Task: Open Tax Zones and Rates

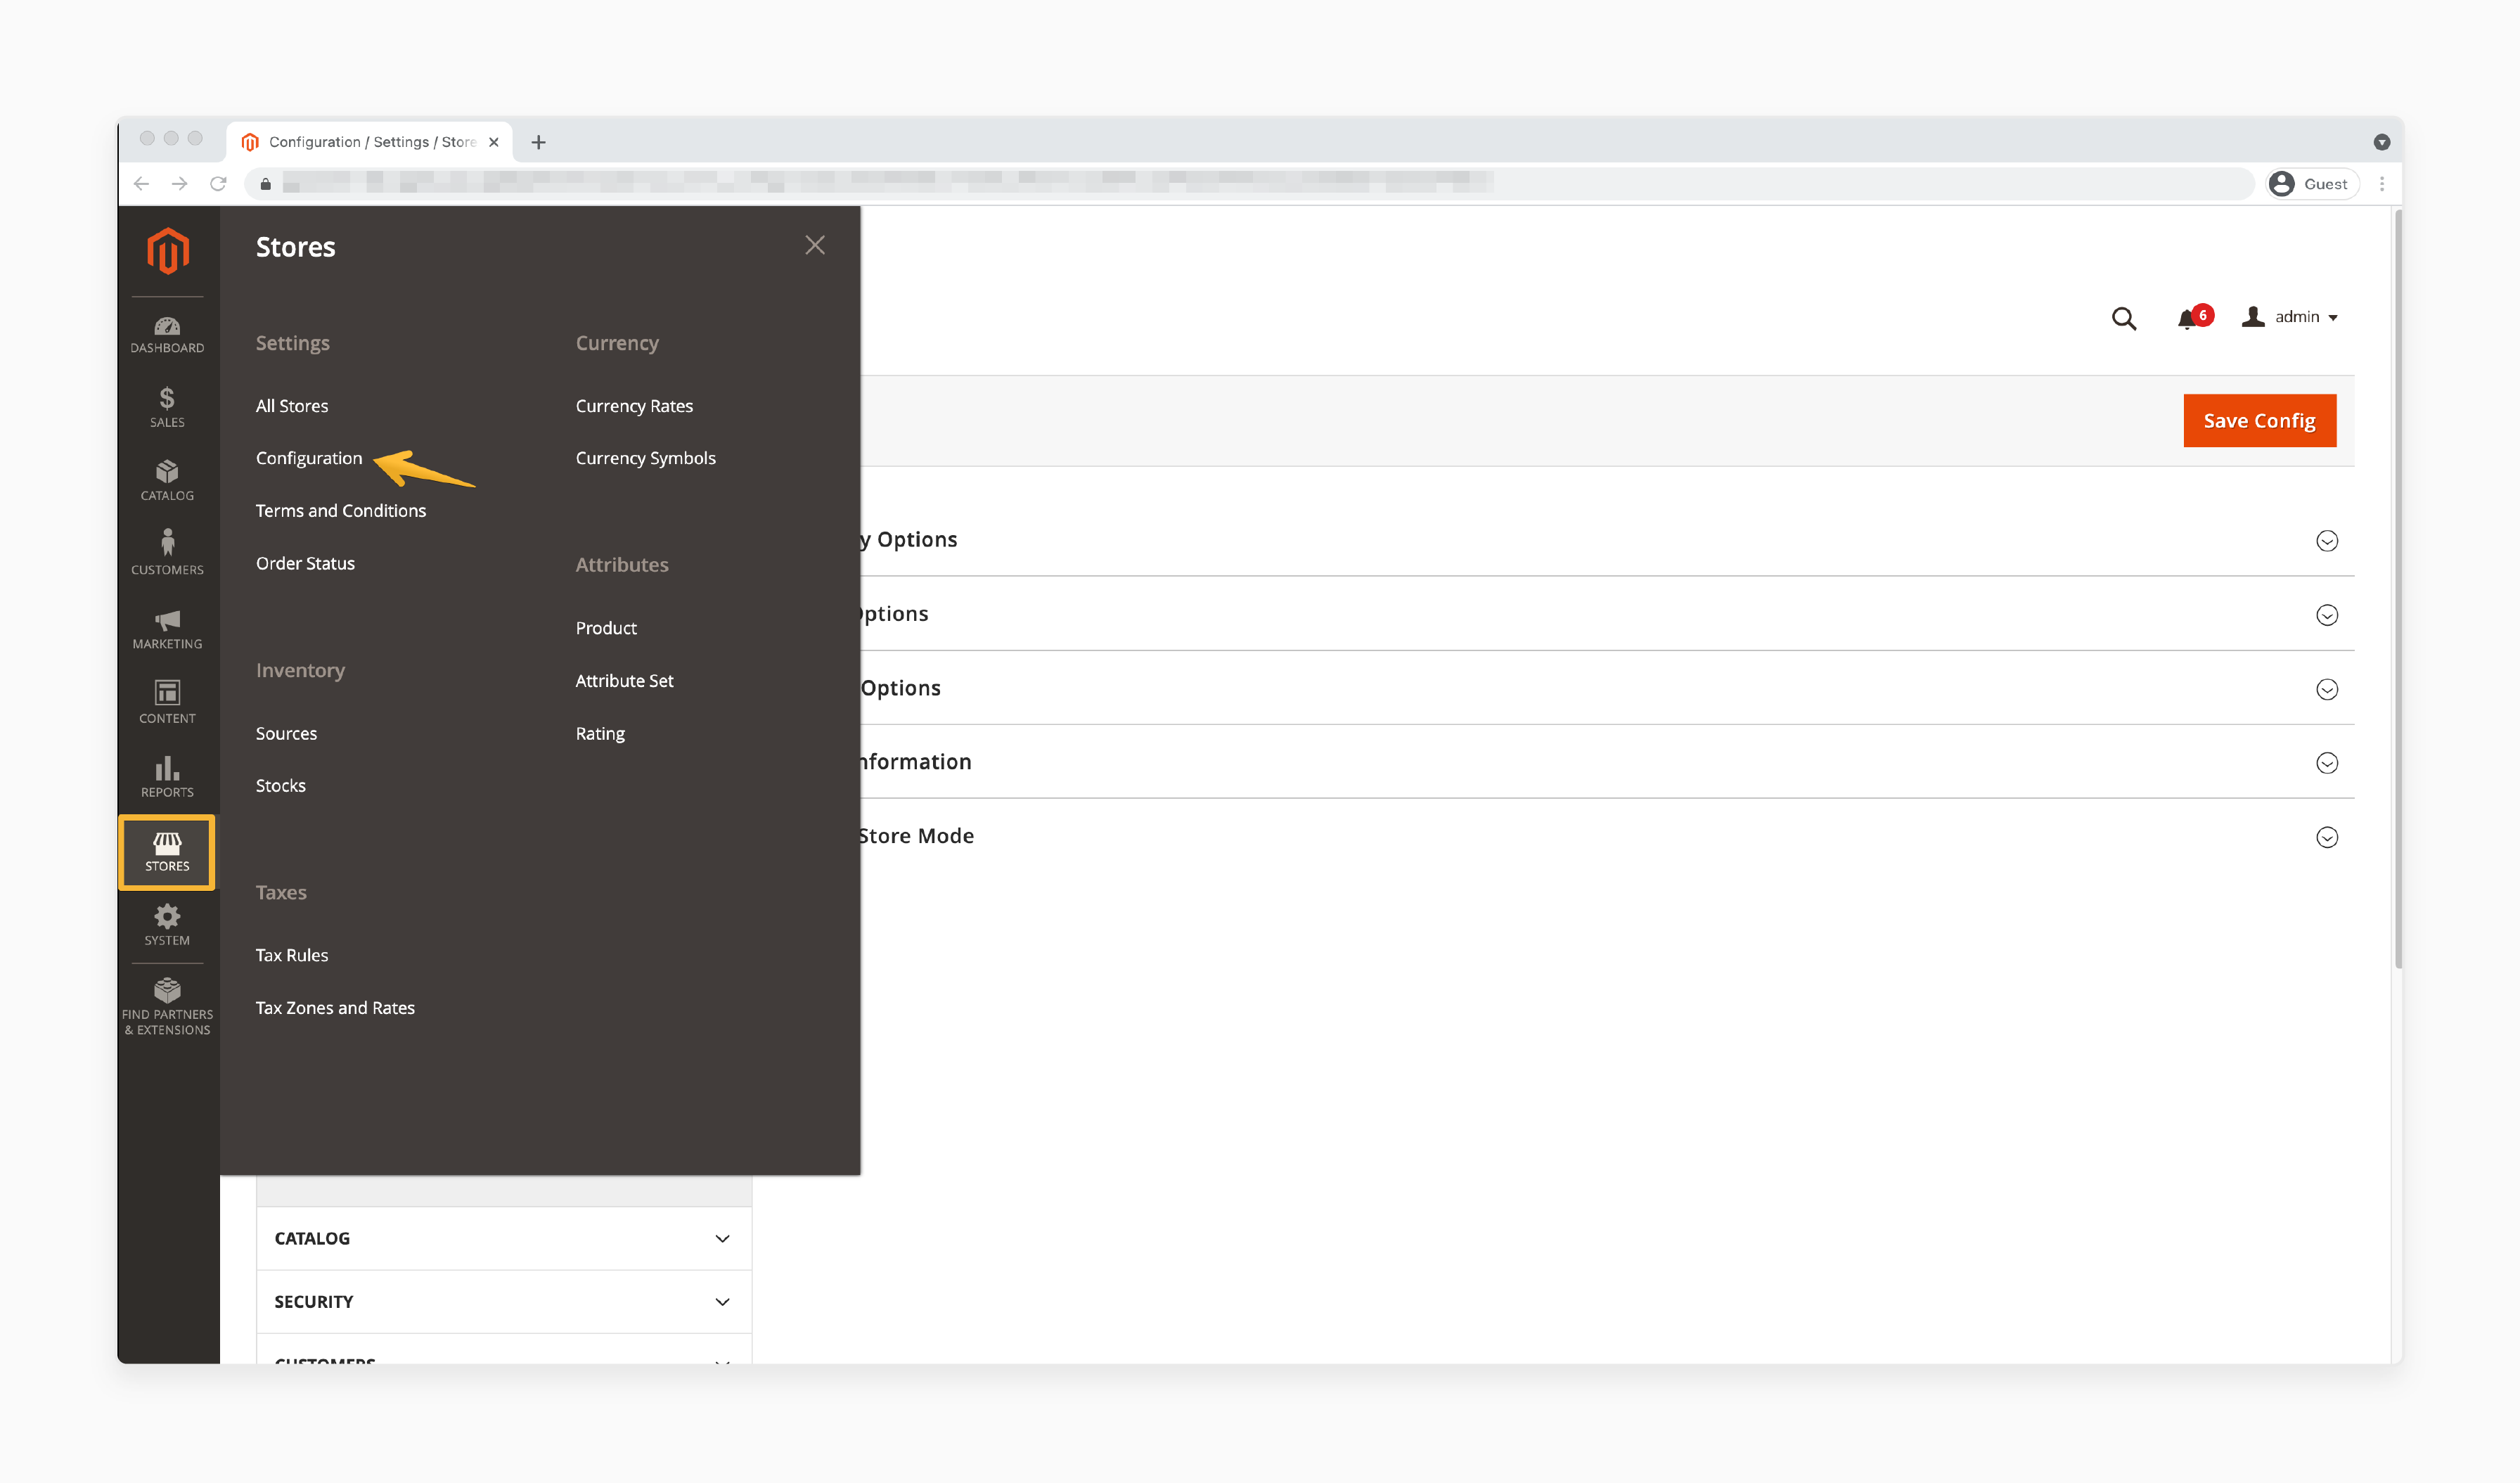Action: pyautogui.click(x=335, y=1008)
